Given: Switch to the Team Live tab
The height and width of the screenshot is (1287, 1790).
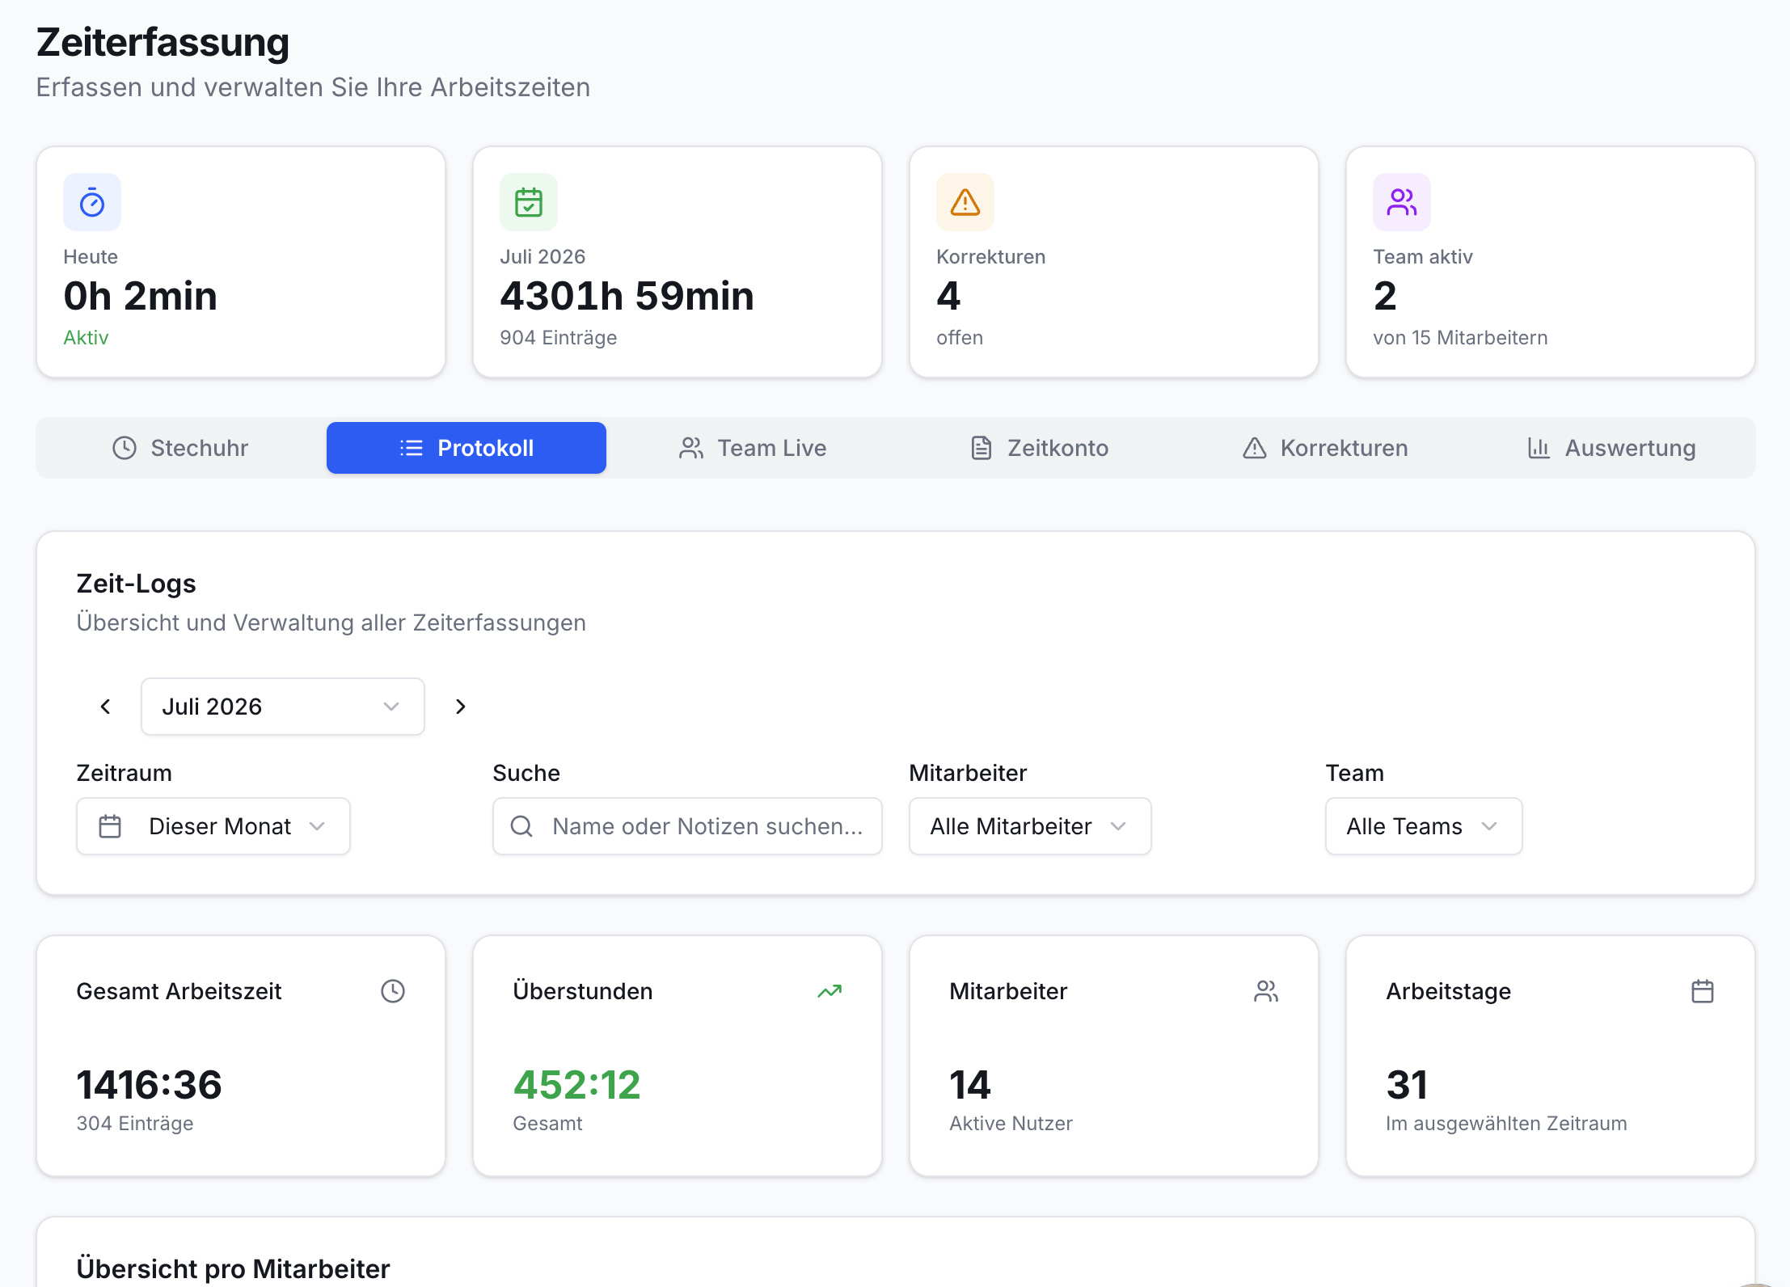Looking at the screenshot, I should tap(753, 448).
